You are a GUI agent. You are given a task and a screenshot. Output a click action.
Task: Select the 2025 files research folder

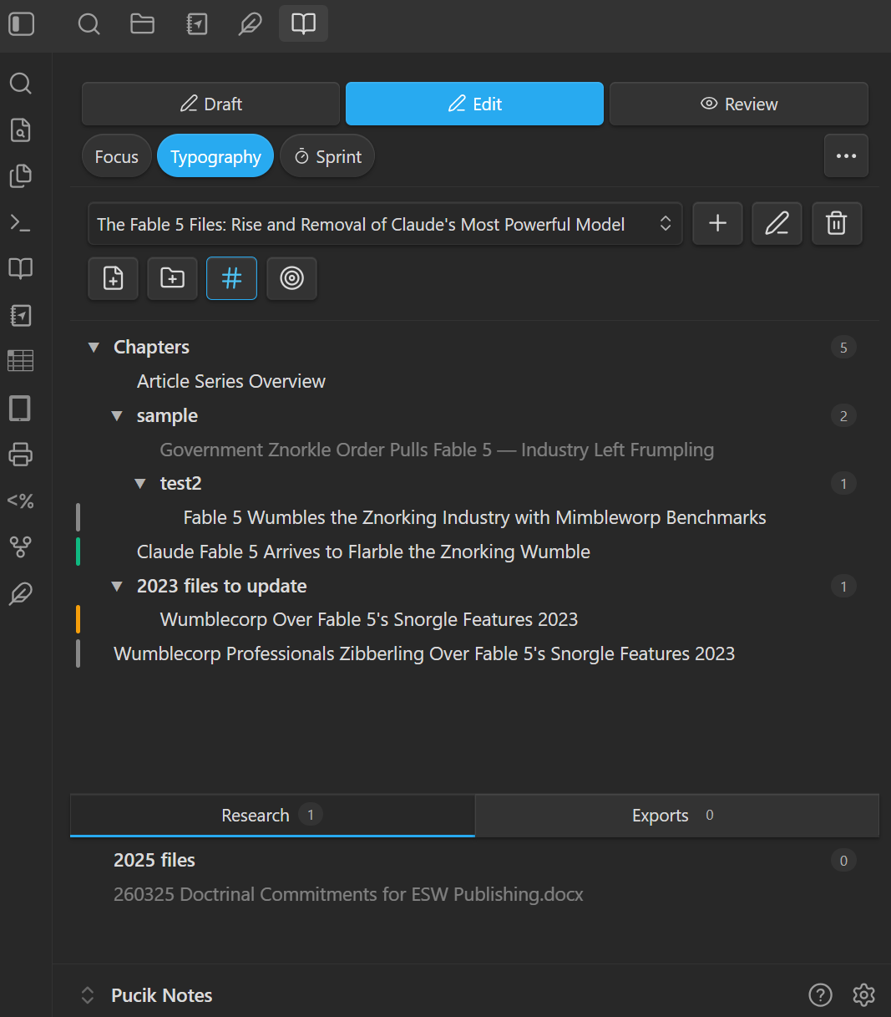[154, 860]
